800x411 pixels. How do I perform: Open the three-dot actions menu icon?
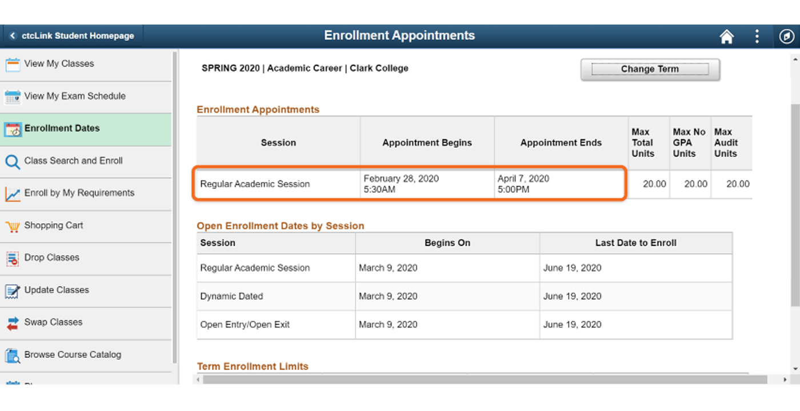tap(757, 37)
